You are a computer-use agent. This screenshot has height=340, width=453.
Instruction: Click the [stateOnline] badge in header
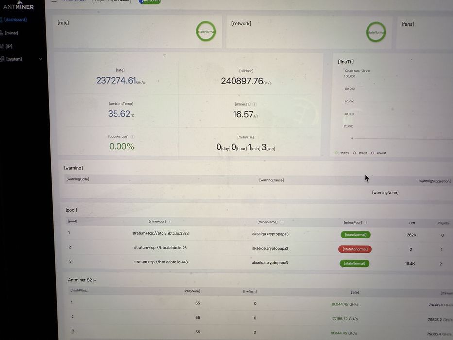click(x=150, y=1)
